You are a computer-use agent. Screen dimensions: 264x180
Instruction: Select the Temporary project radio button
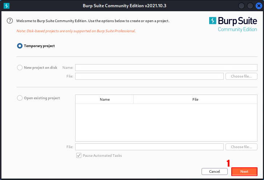(x=20, y=46)
